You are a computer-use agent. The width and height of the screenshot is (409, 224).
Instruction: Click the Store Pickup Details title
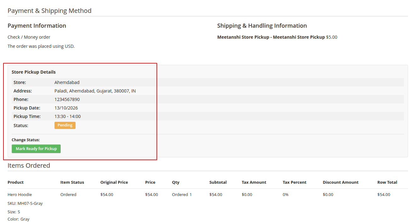[34, 72]
